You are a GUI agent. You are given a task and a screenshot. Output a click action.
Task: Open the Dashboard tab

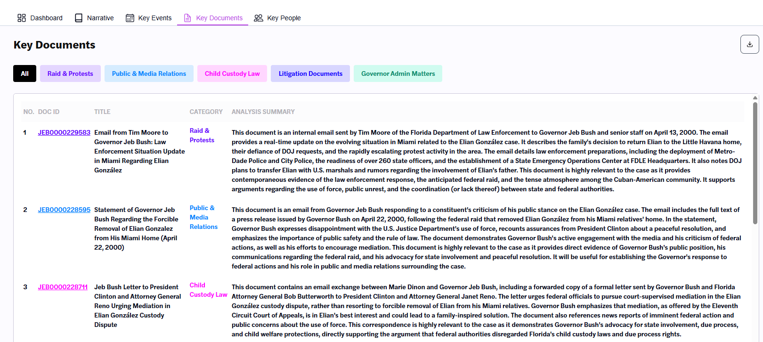[40, 18]
